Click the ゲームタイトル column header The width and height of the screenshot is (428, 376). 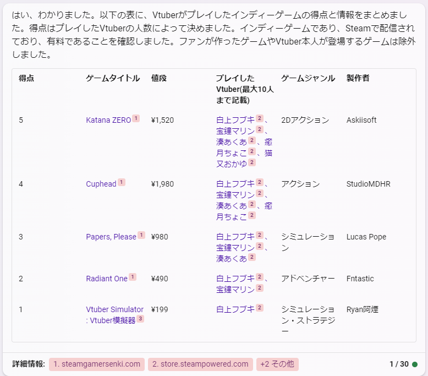click(x=113, y=78)
